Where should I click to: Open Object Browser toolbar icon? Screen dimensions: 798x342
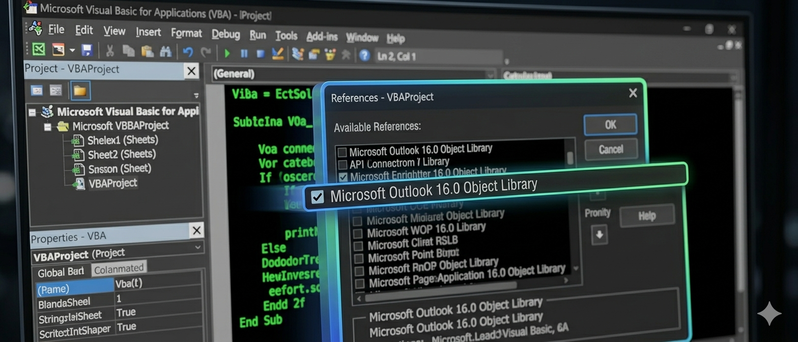330,54
